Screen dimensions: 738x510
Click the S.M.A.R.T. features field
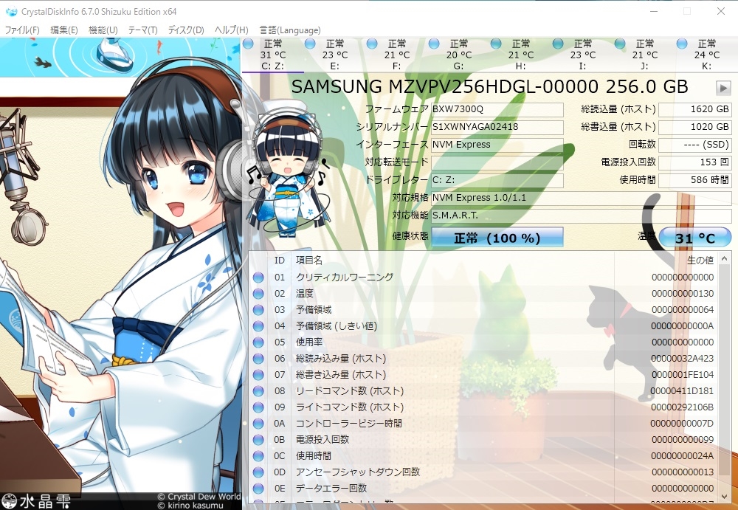(582, 216)
